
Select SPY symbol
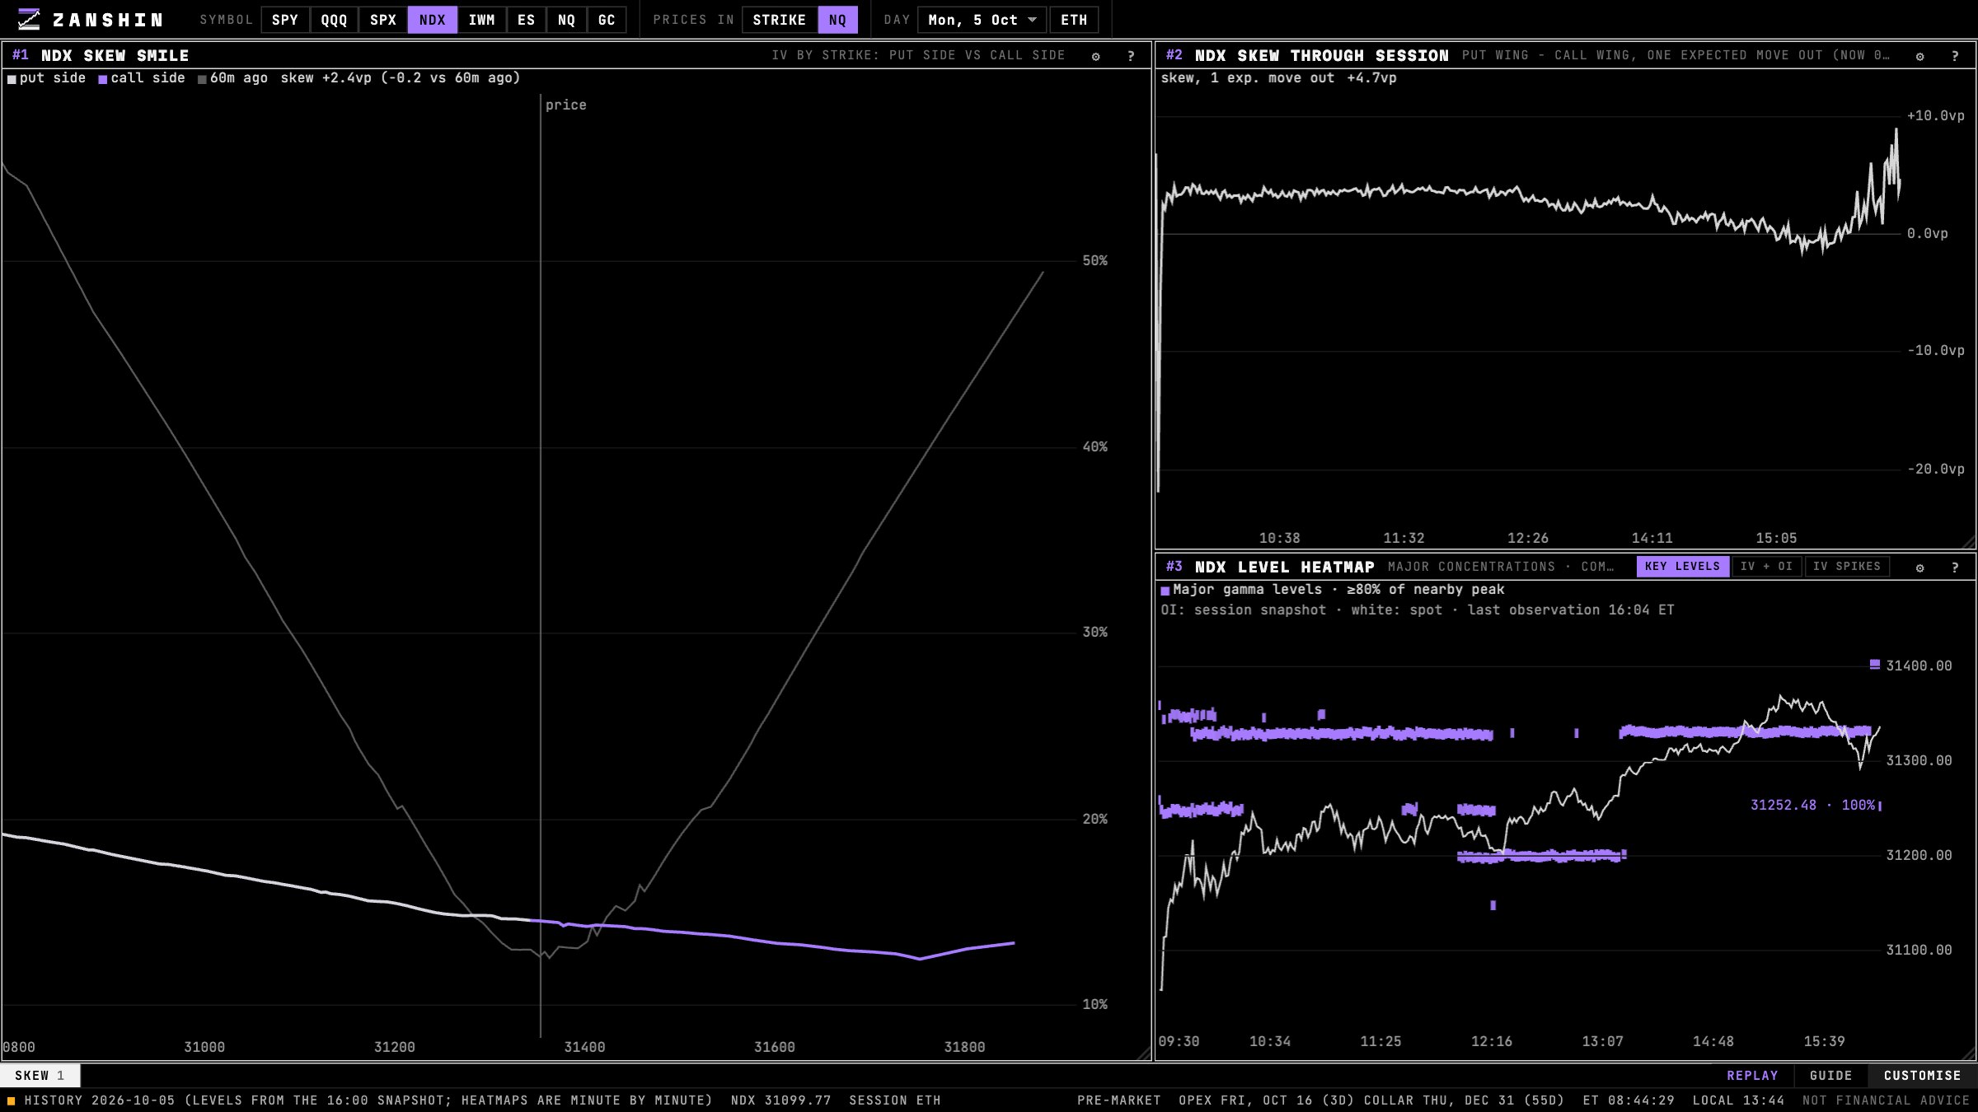[284, 20]
